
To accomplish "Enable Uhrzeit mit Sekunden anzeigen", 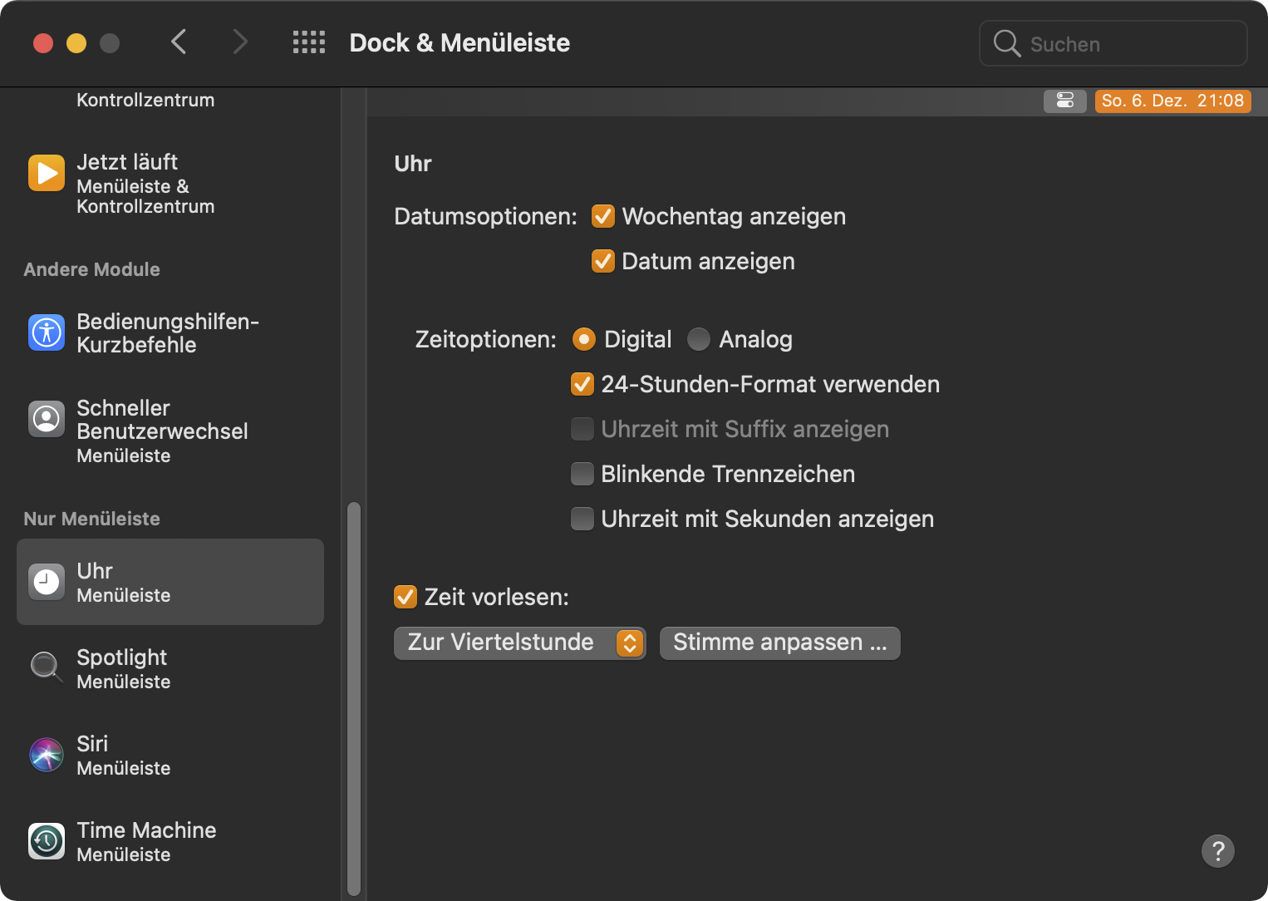I will coord(582,519).
